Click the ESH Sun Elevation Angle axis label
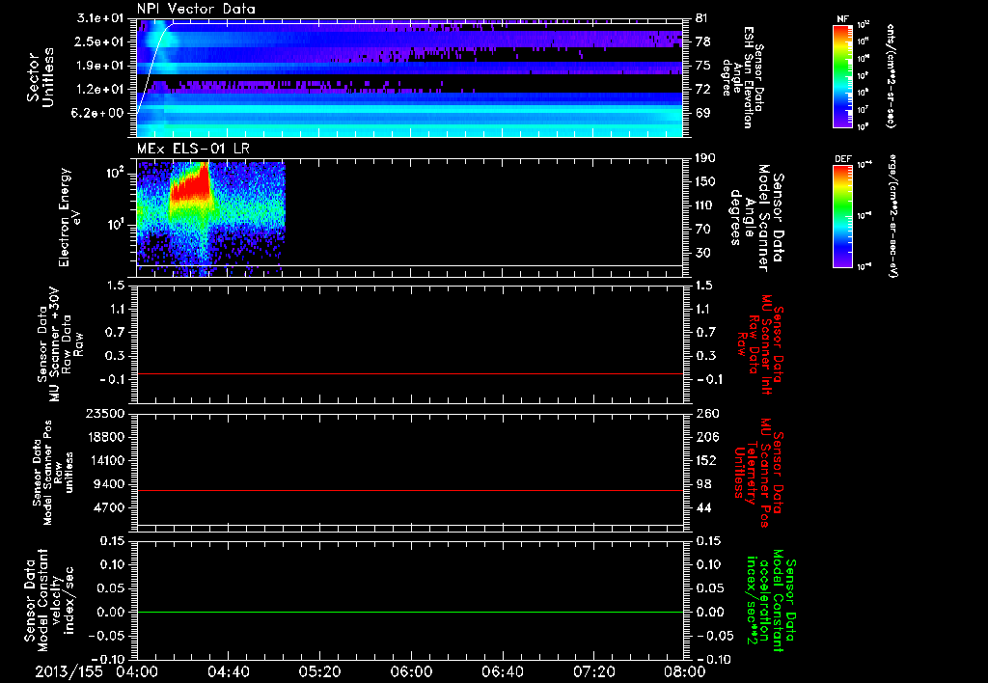 (x=742, y=77)
